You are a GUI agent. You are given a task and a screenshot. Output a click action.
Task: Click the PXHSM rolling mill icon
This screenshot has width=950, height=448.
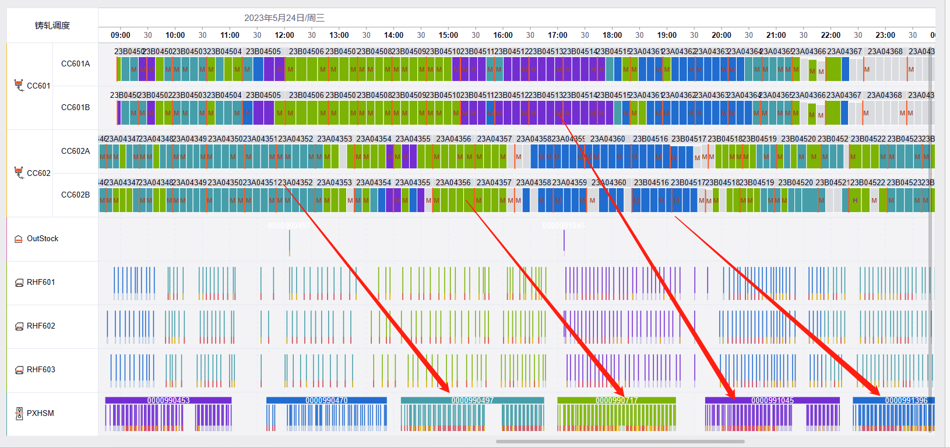point(19,414)
